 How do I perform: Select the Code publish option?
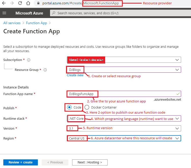69,107
